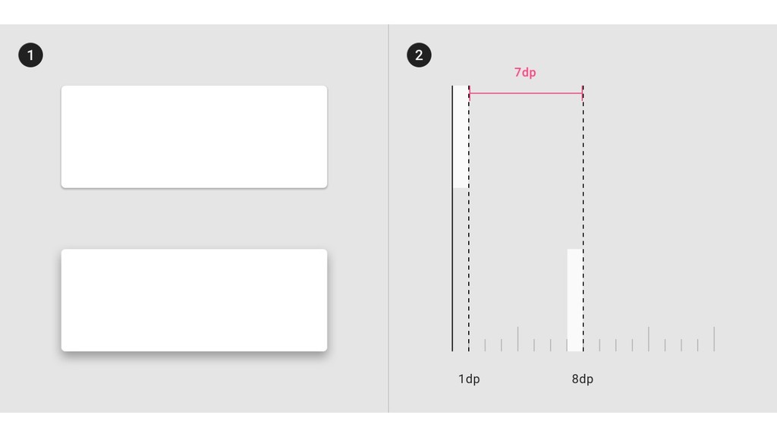This screenshot has height=437, width=777.
Task: Click the solid black vertical baseline
Action: (x=452, y=218)
